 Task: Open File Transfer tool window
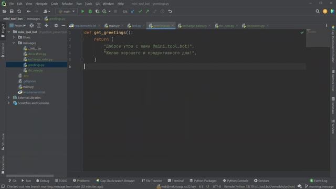(152, 181)
